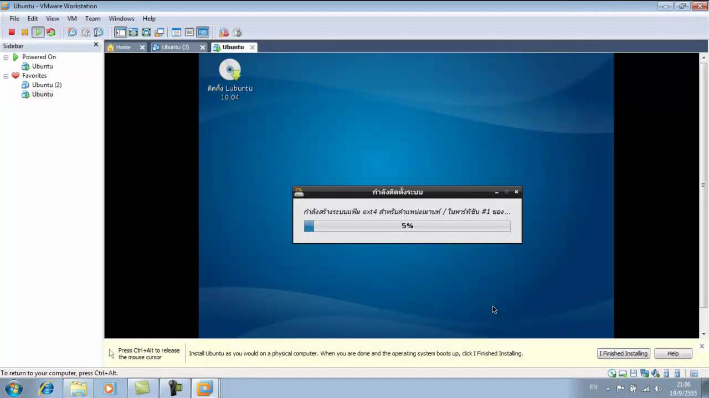
Task: Select Ubuntu under Favorites
Action: point(43,95)
